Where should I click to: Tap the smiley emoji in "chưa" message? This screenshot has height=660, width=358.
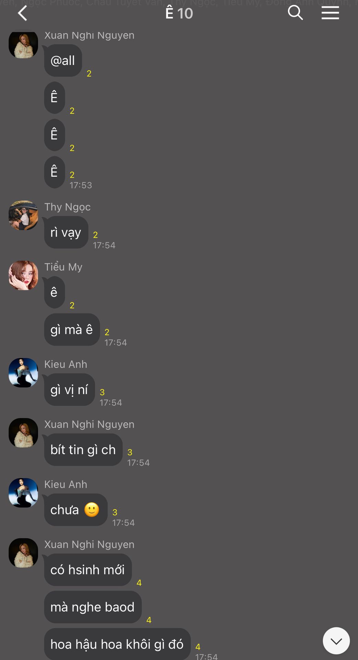click(92, 510)
